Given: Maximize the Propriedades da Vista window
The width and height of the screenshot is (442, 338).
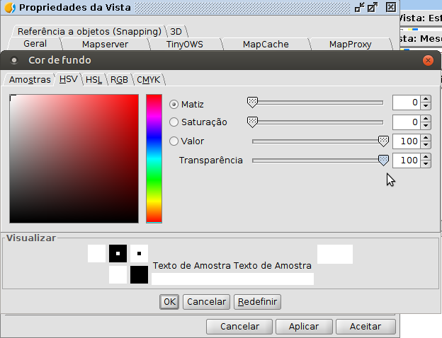Looking at the screenshot, I should 373,8.
